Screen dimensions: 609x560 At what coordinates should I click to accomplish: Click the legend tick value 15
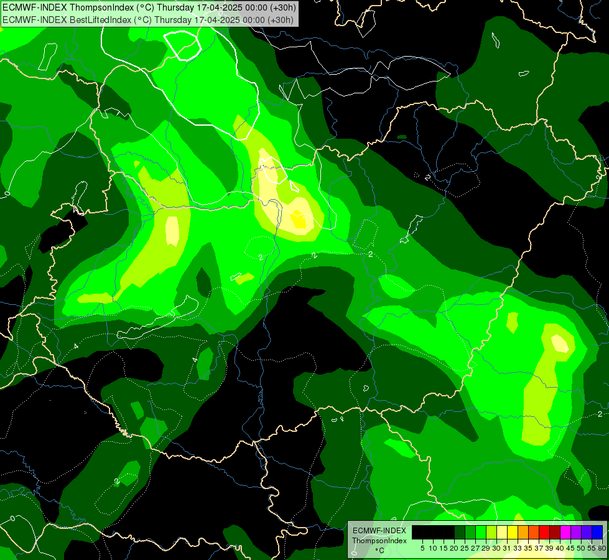[444, 548]
